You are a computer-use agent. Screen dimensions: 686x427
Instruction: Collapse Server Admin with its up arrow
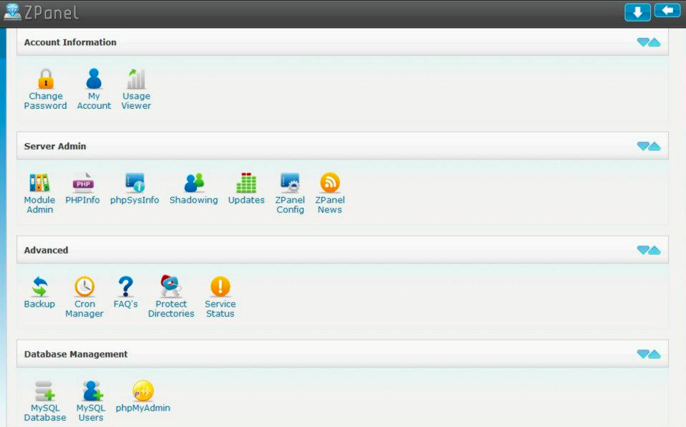pyautogui.click(x=654, y=146)
